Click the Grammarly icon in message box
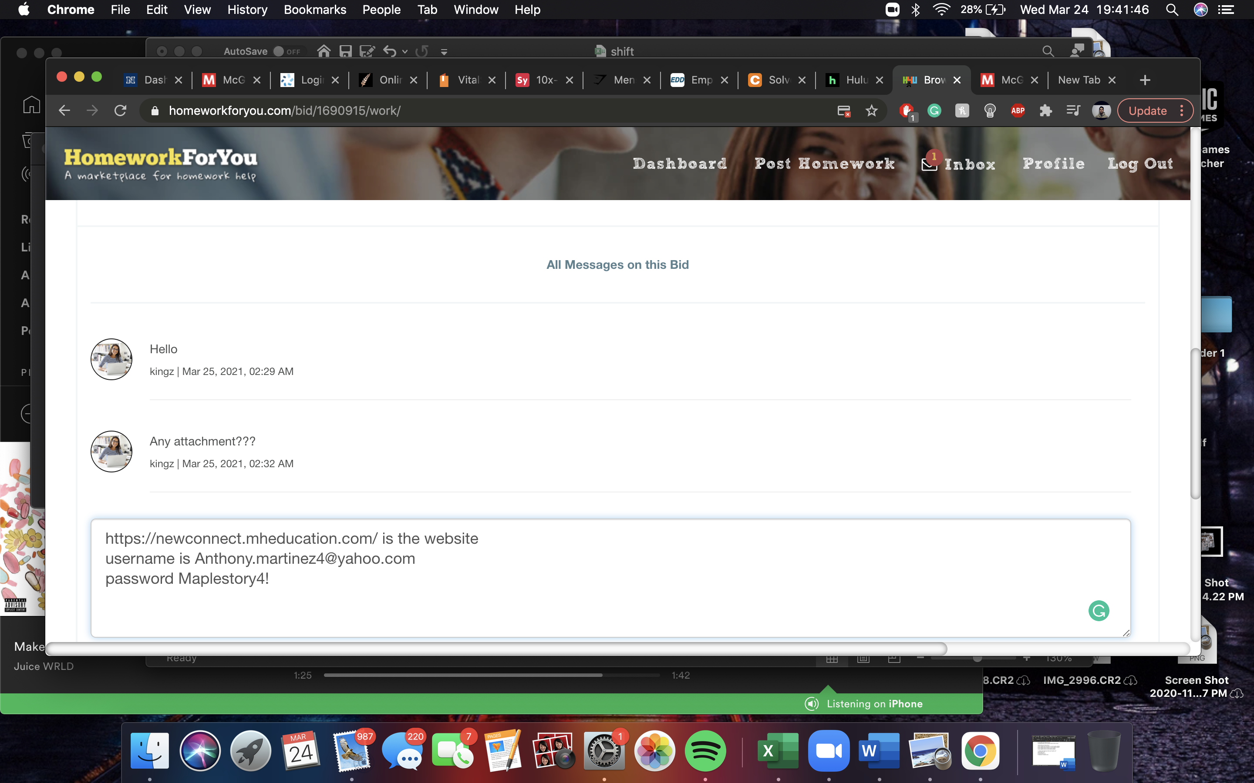 (1098, 611)
